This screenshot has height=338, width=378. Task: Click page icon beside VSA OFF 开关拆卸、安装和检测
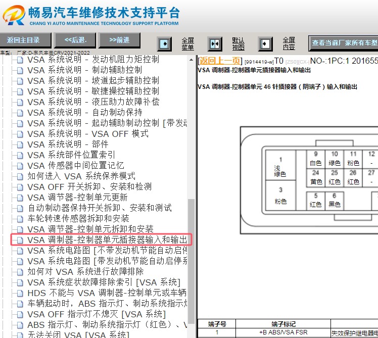tap(20, 187)
